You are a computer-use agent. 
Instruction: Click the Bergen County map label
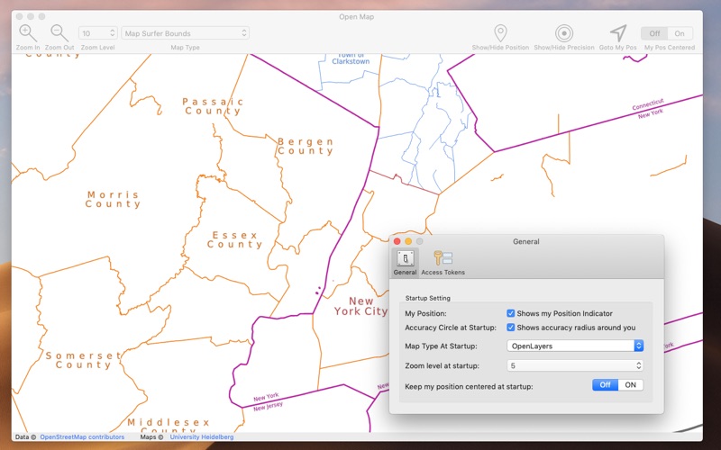coord(306,146)
